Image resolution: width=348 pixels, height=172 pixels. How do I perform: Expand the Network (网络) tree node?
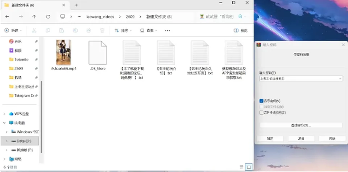tap(4, 159)
